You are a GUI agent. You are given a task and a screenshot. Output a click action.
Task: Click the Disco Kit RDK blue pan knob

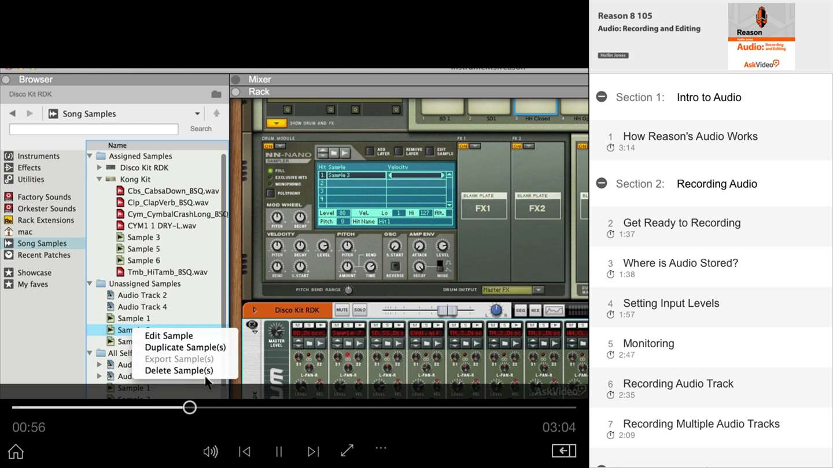(x=496, y=311)
